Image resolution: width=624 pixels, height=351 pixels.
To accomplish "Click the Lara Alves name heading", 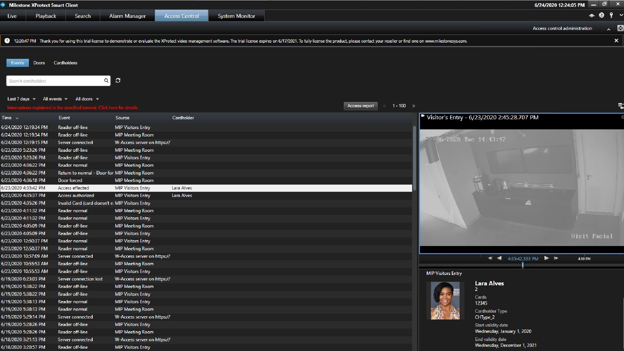I will (489, 283).
